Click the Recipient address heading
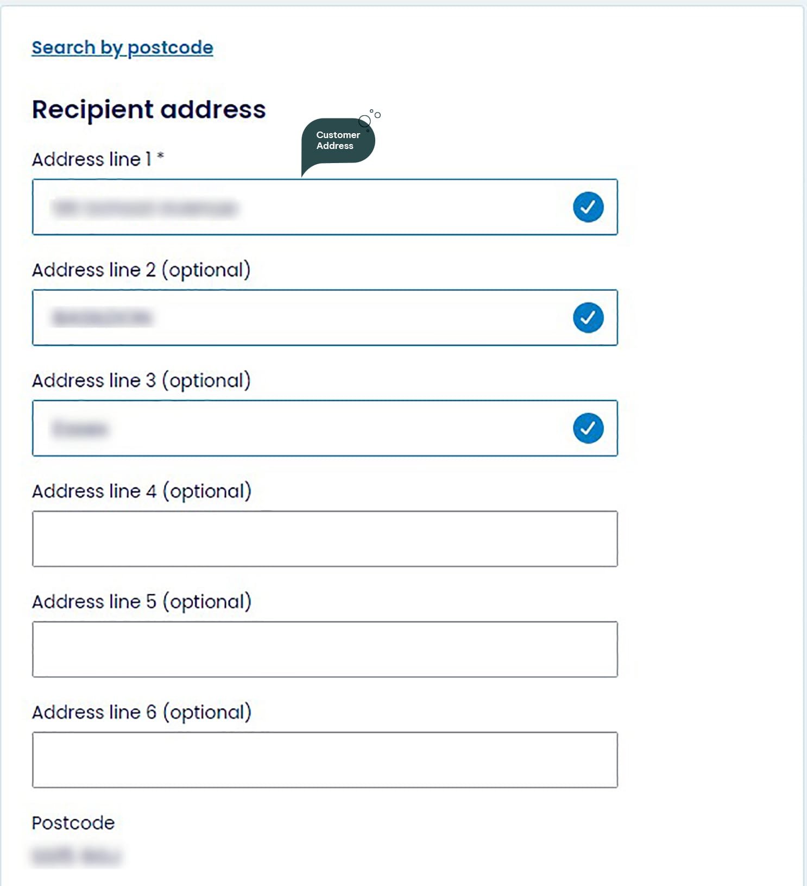 click(x=149, y=109)
